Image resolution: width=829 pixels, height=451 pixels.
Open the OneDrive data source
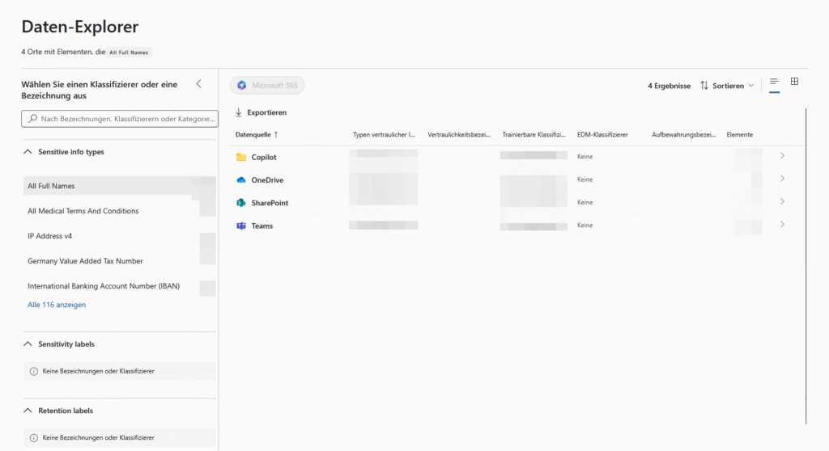click(267, 180)
